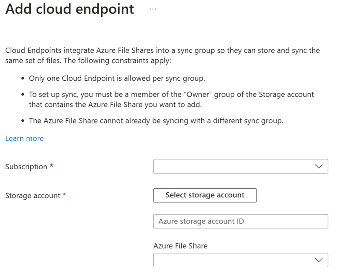Click the ellipsis icon beside the page title
The width and height of the screenshot is (363, 277).
tap(153, 9)
